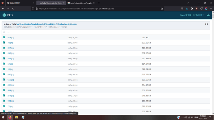Open the 507.jpg file link
Image resolution: width=214 pixels, height=120 pixels.
(11, 74)
